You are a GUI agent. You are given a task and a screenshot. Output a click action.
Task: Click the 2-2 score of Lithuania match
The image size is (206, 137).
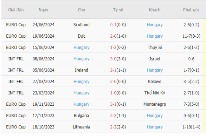[x=113, y=127]
